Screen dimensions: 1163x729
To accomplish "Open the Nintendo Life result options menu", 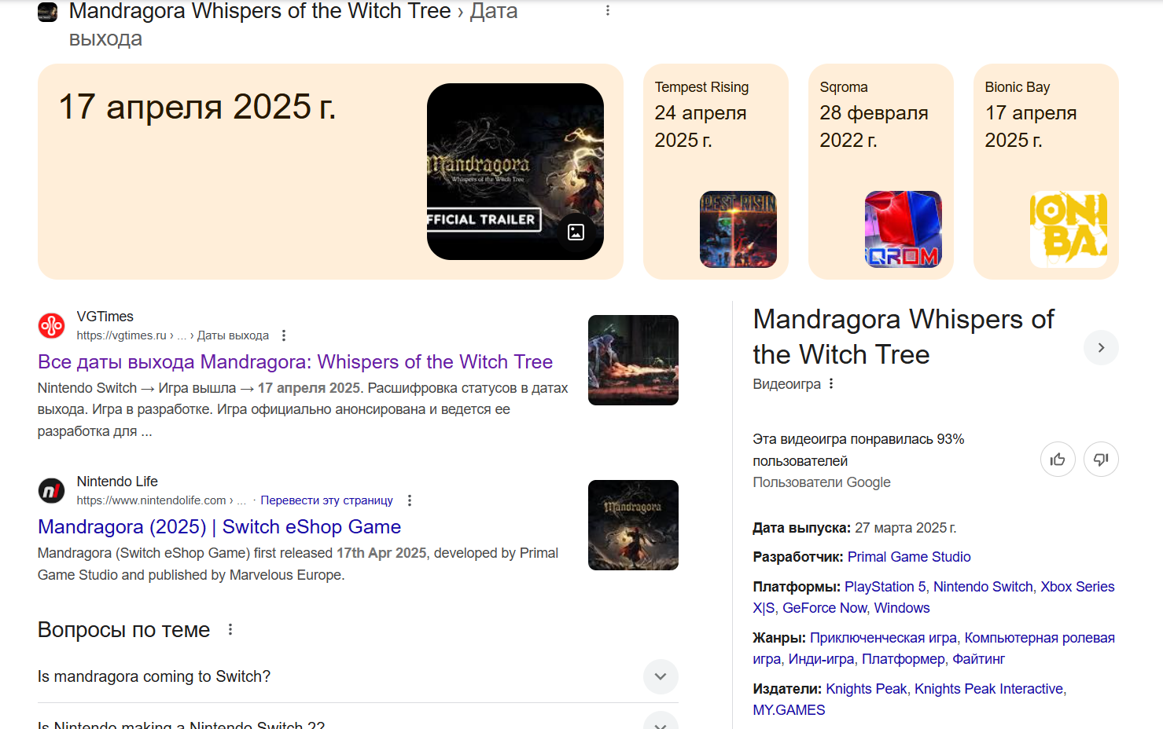I will coord(410,500).
